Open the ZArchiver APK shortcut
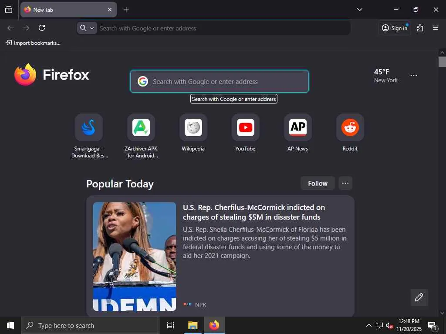446x334 pixels. click(x=142, y=136)
